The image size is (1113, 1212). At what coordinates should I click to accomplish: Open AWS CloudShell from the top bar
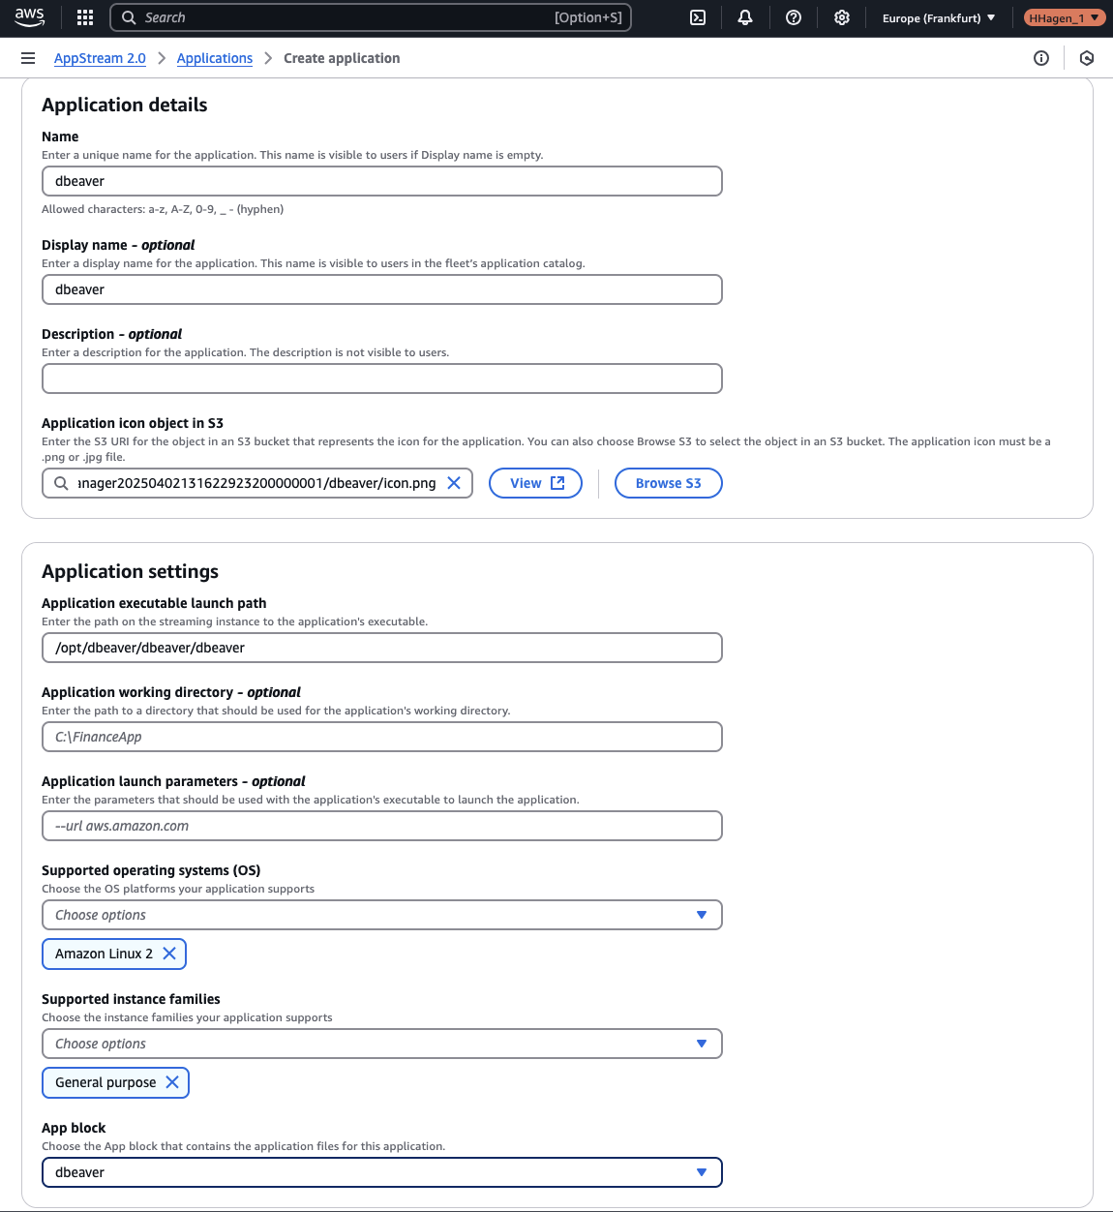[x=697, y=17]
